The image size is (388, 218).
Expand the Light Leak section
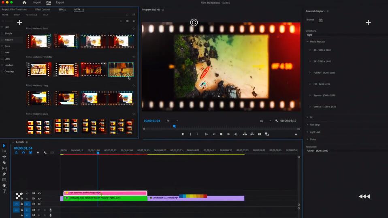tap(315, 132)
